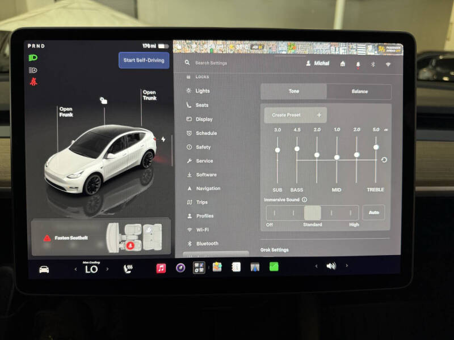The image size is (454, 340).
Task: Set Immersive Sound to Off
Action: coord(274,213)
